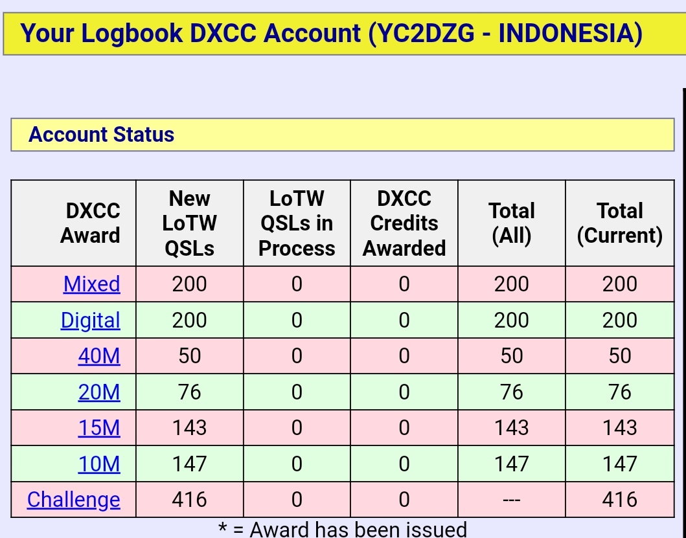Click 15M row New LoTW QSLs value 143
The width and height of the screenshot is (686, 538).
click(189, 428)
